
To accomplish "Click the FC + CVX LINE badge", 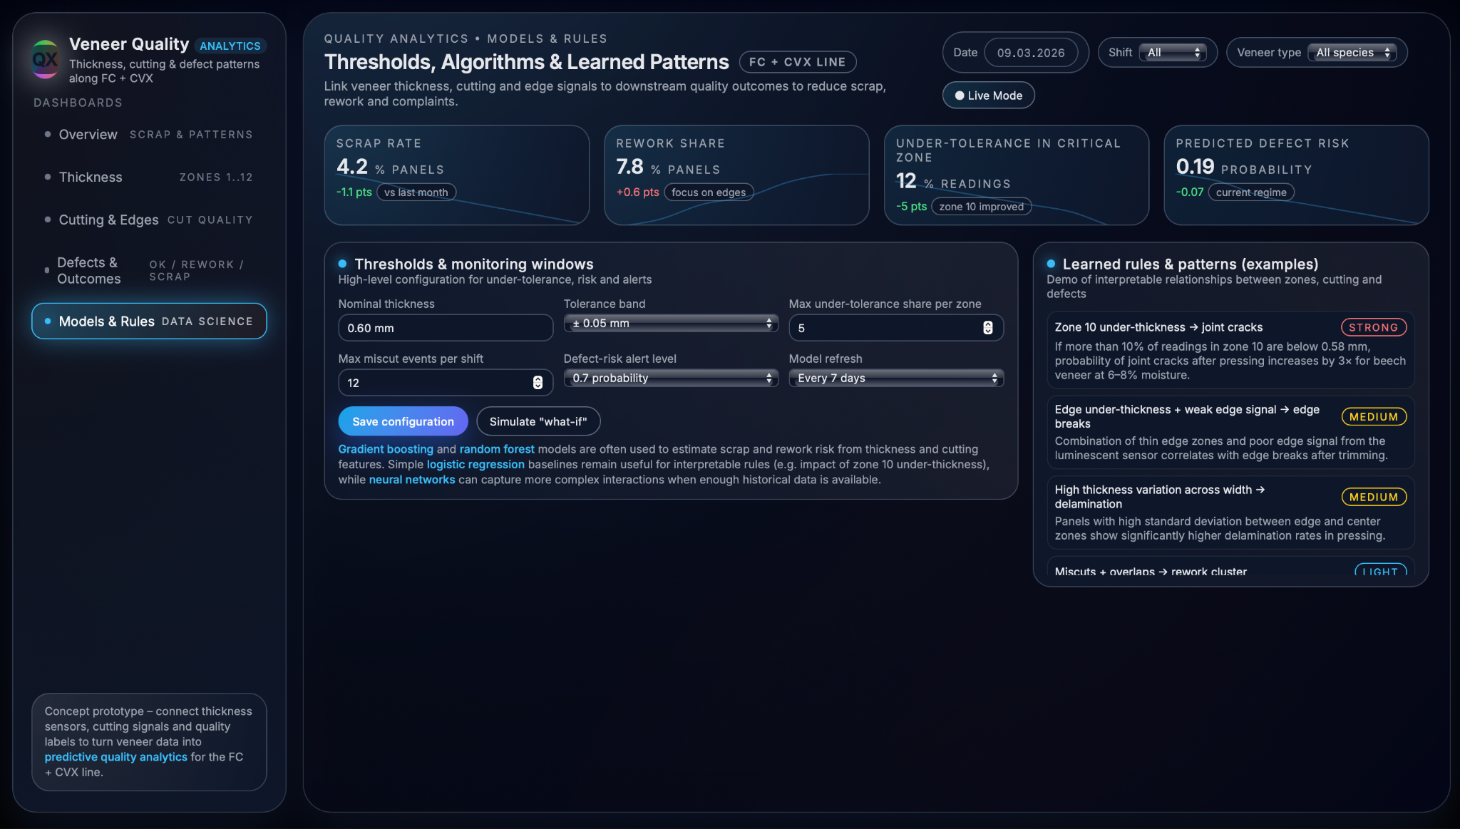I will click(x=797, y=62).
